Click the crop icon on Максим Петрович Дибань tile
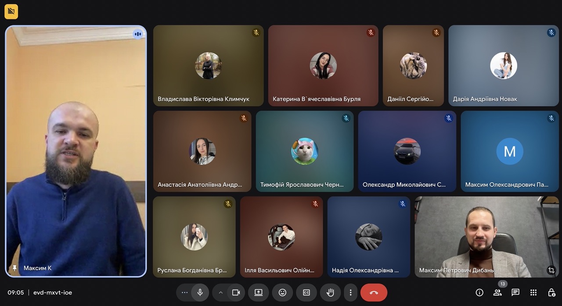The width and height of the screenshot is (562, 306). coord(551,270)
